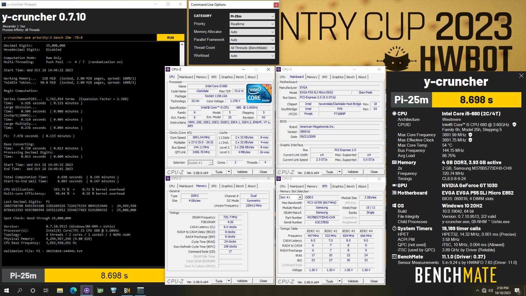
Task: Open the Priority dropdown set to Realtime
Action: click(252, 24)
